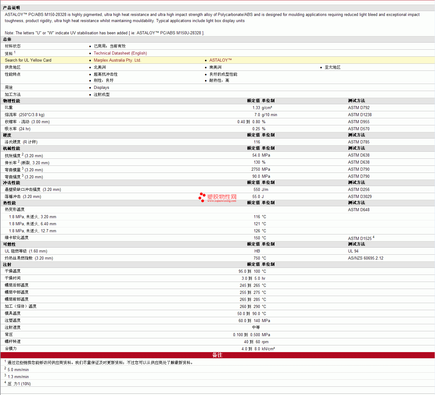
Task: Follow the ASTALOY™ link in the Yellow Card row
Action: (221, 60)
